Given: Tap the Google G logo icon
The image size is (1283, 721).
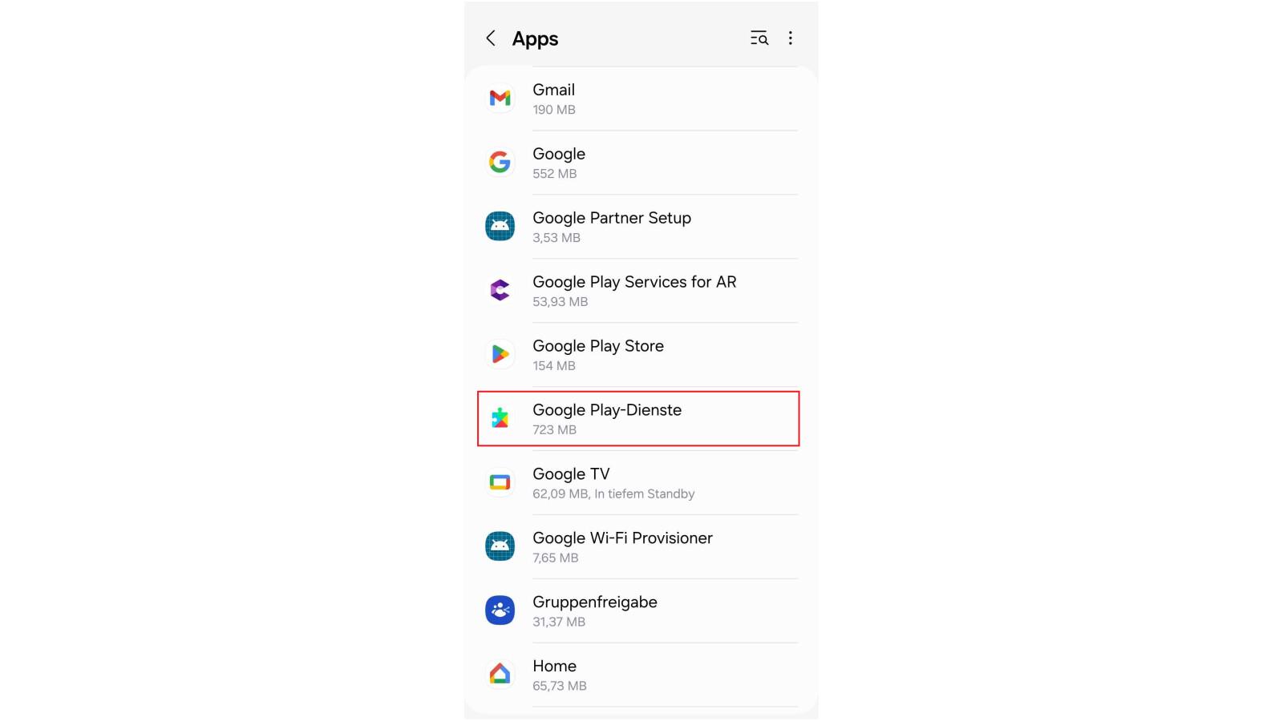Looking at the screenshot, I should click(x=500, y=162).
